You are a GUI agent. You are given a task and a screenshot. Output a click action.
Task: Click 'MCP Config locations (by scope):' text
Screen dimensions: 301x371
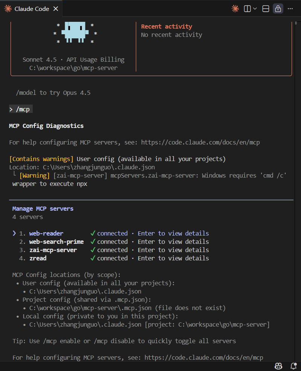click(67, 275)
